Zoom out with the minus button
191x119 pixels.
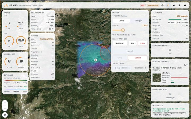click(5, 108)
